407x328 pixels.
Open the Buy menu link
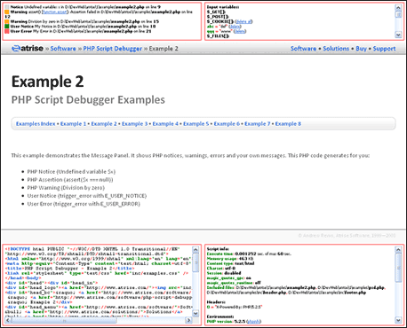(361, 49)
